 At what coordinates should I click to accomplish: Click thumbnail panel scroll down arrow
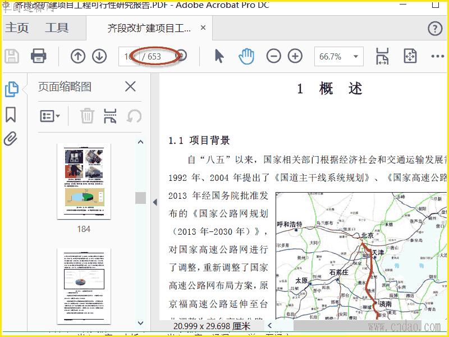click(141, 324)
